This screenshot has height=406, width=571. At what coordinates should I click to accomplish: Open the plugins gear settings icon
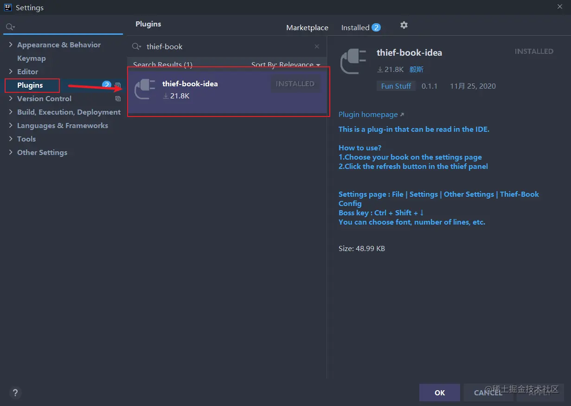click(404, 25)
